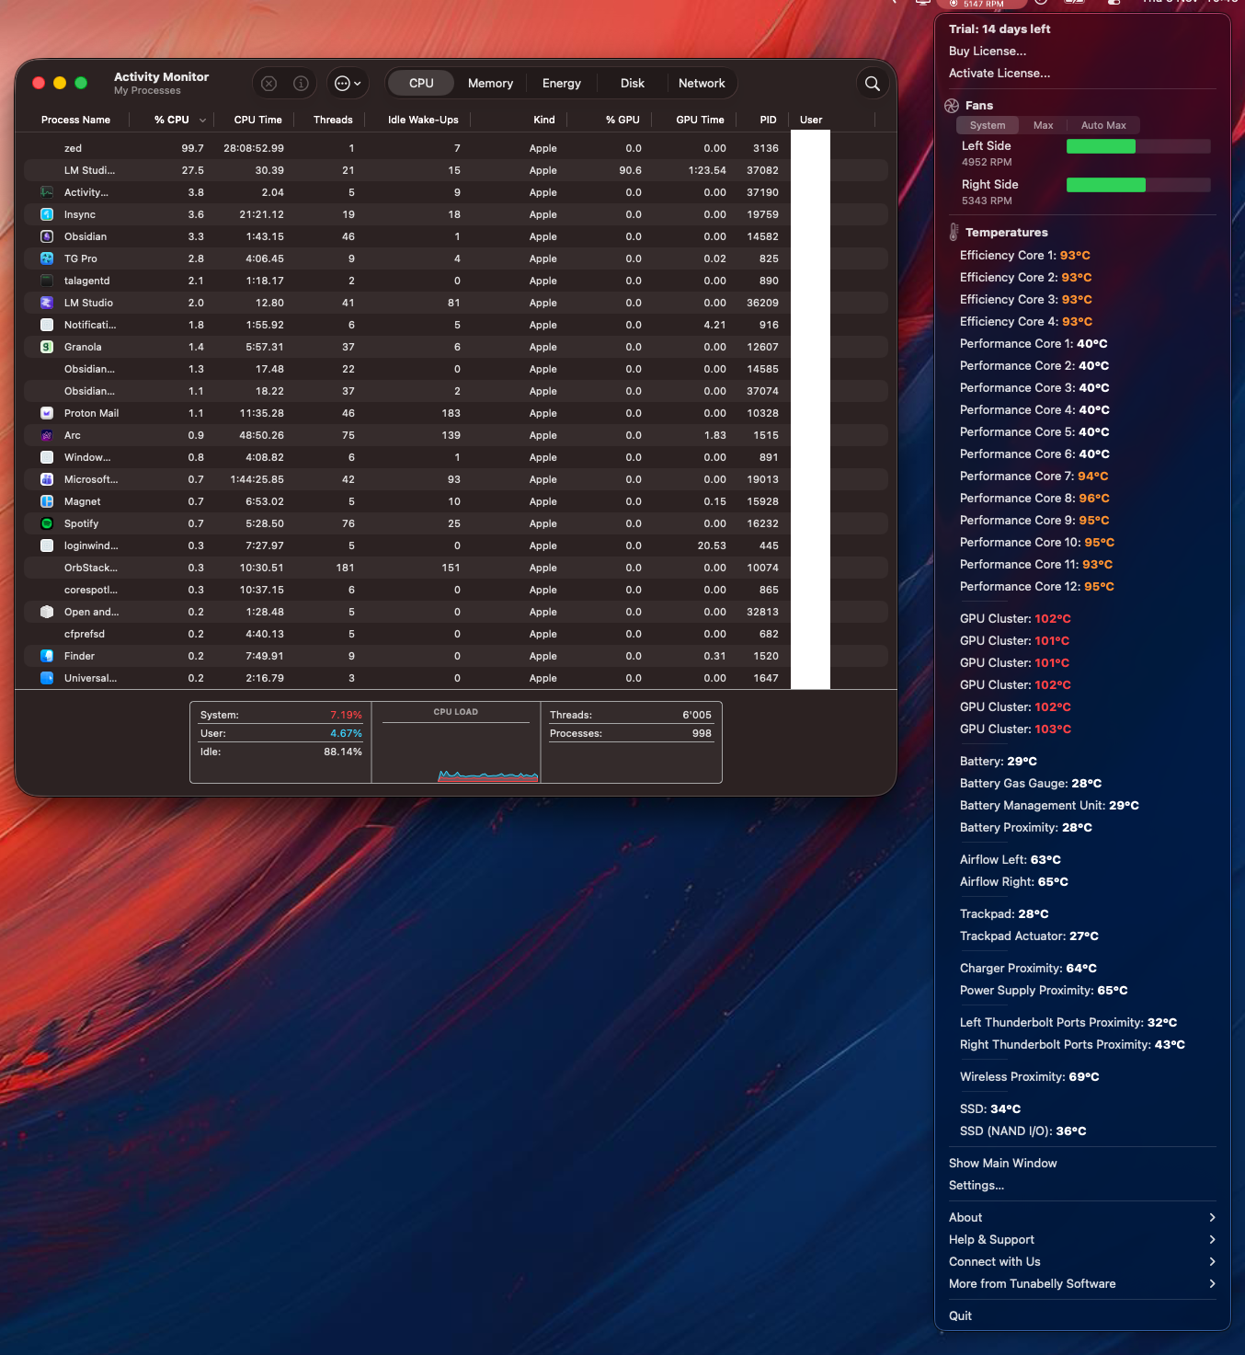Click the Arc browser process icon
This screenshot has height=1355, width=1245.
(47, 435)
